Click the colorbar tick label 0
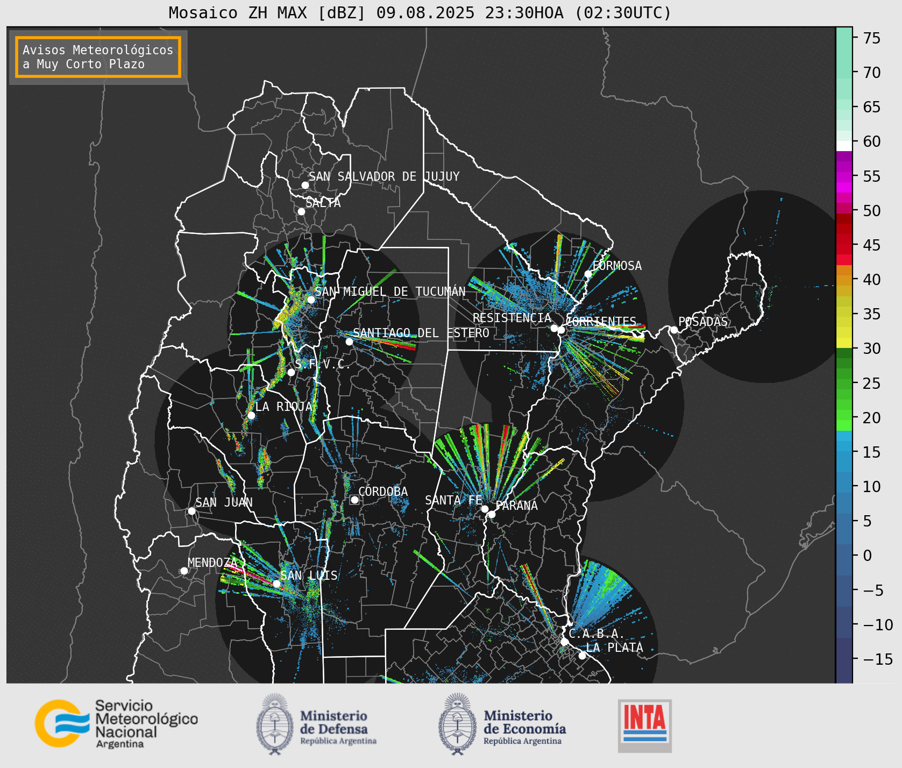The image size is (902, 768). click(x=867, y=556)
